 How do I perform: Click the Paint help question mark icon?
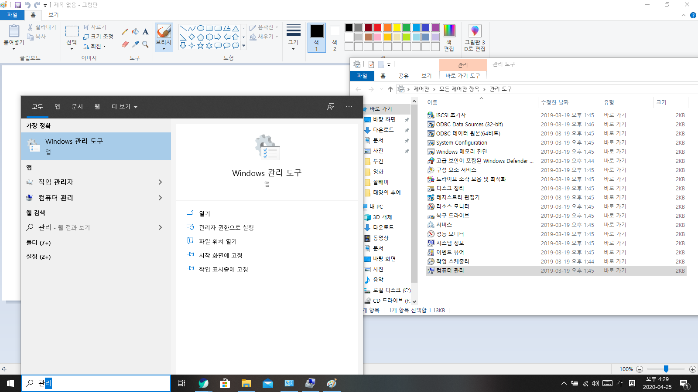coord(693,15)
